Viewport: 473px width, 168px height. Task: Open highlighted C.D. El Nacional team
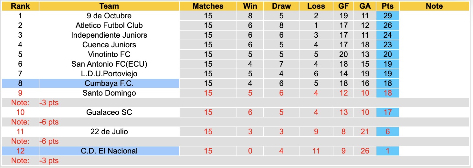point(109,151)
